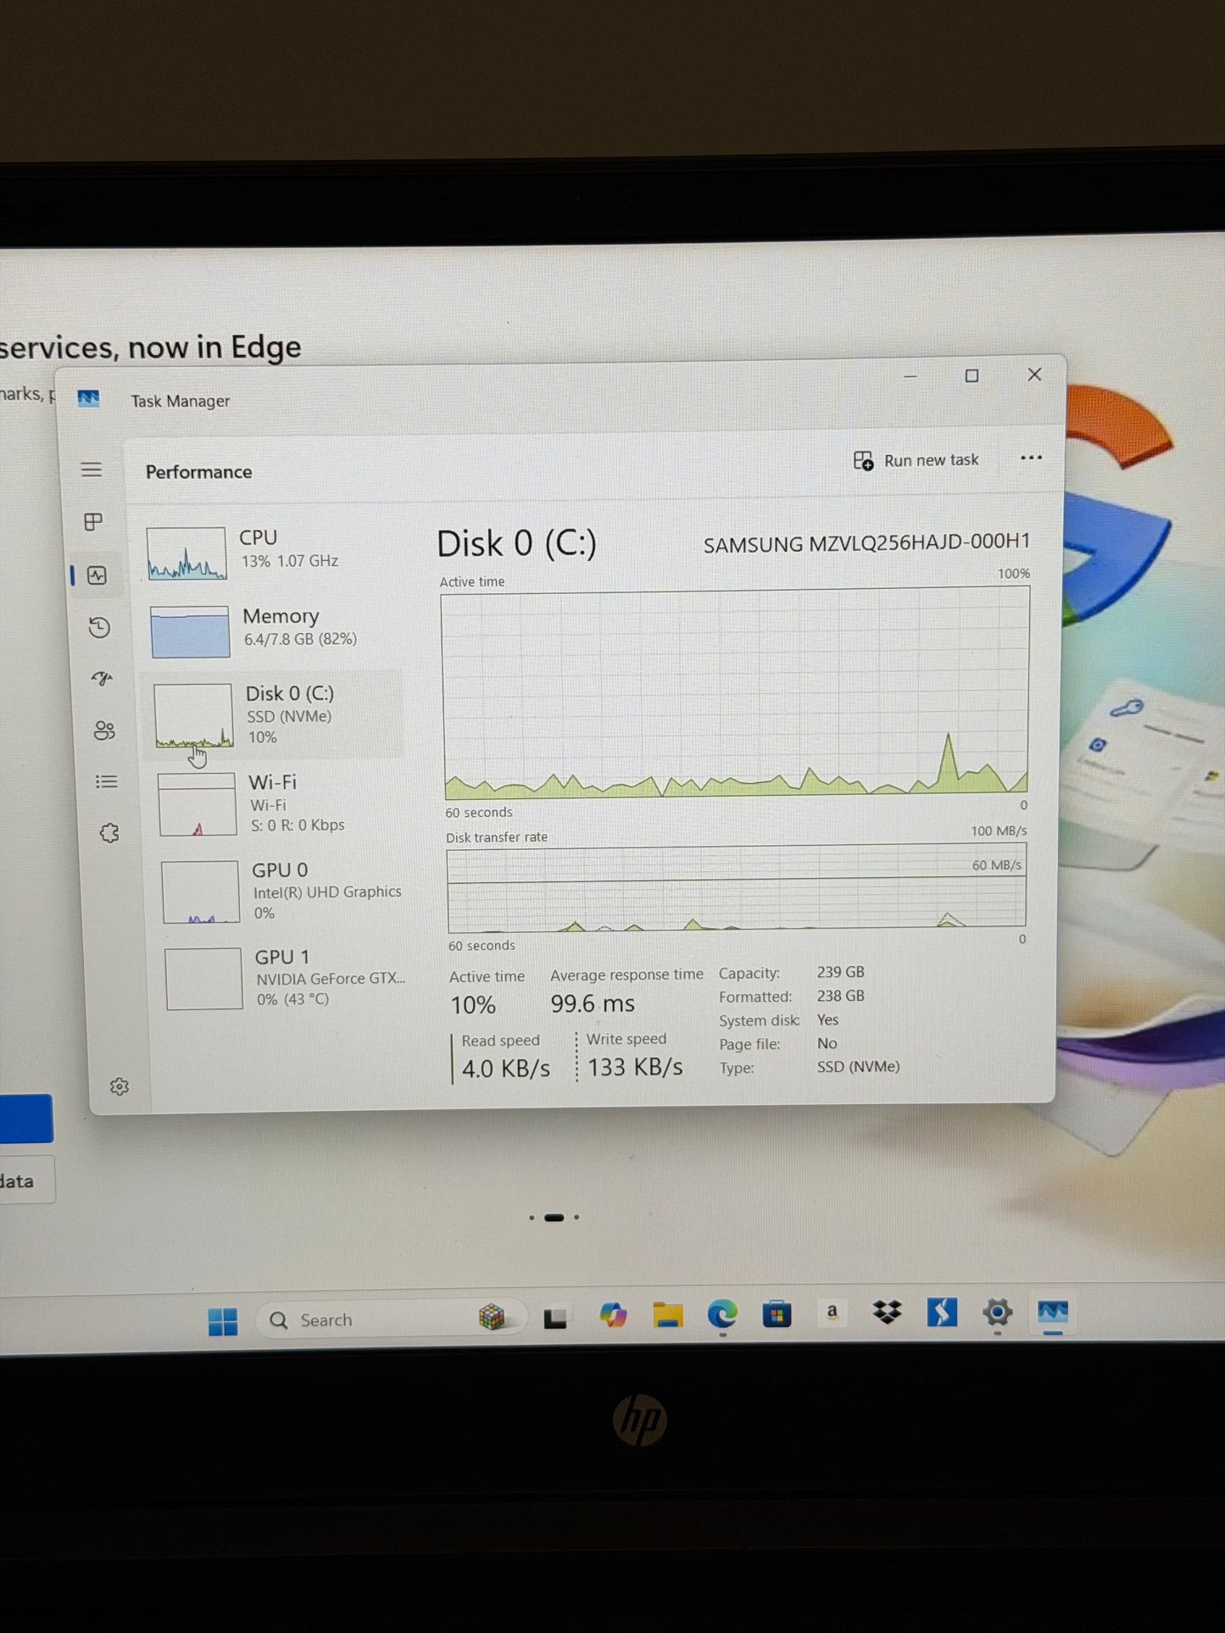Viewport: 1225px width, 1633px height.
Task: Select GPU 1 NVIDIA GeForce GTX entry
Action: pyautogui.click(x=287, y=978)
